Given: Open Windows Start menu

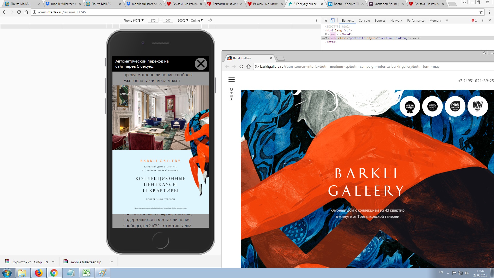Looking at the screenshot, I should coord(7,273).
